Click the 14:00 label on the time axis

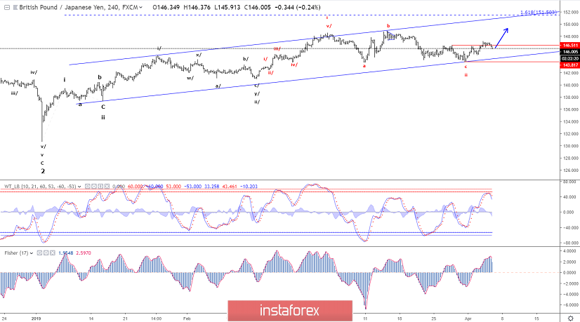156,318
